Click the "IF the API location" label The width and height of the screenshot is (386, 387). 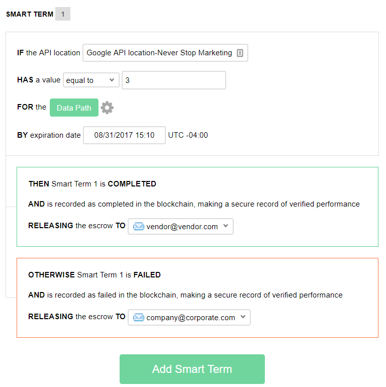point(48,53)
